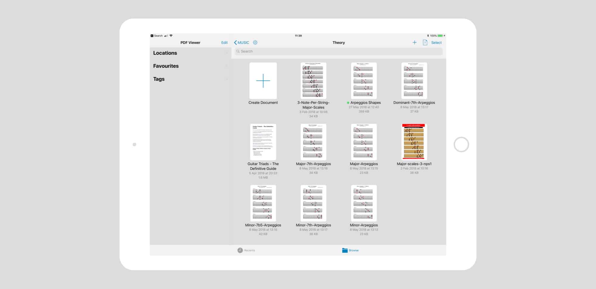Tap the green unread dot on Arpeggios Shapes
Viewport: 596px width, 289px height.
click(347, 102)
